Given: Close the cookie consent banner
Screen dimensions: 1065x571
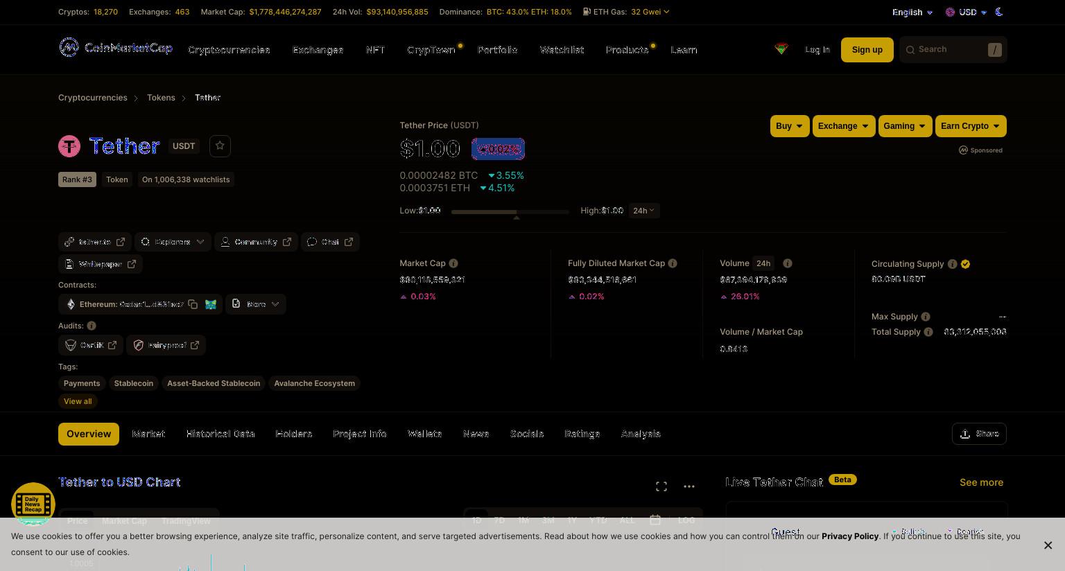Looking at the screenshot, I should [1048, 545].
